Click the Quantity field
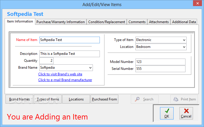Viewport: 204px width, 127px height. 47,61
